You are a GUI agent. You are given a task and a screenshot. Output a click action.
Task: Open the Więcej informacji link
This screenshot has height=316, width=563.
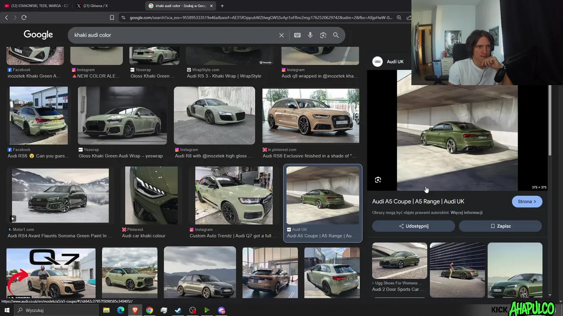[x=466, y=212]
